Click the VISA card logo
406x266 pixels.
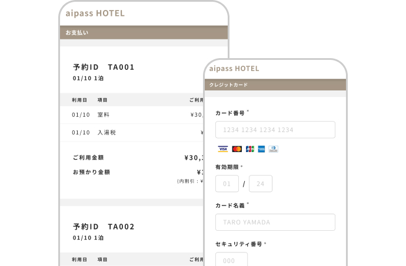point(222,149)
